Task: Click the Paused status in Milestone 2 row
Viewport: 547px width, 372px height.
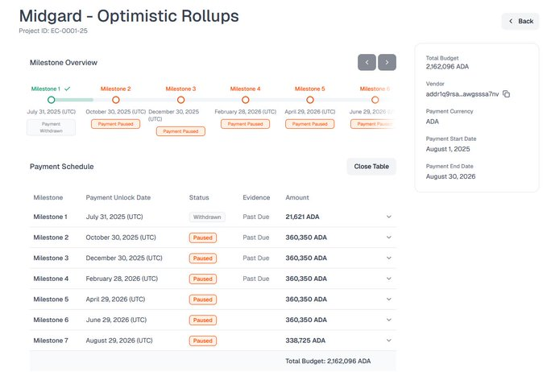Action: coord(203,238)
